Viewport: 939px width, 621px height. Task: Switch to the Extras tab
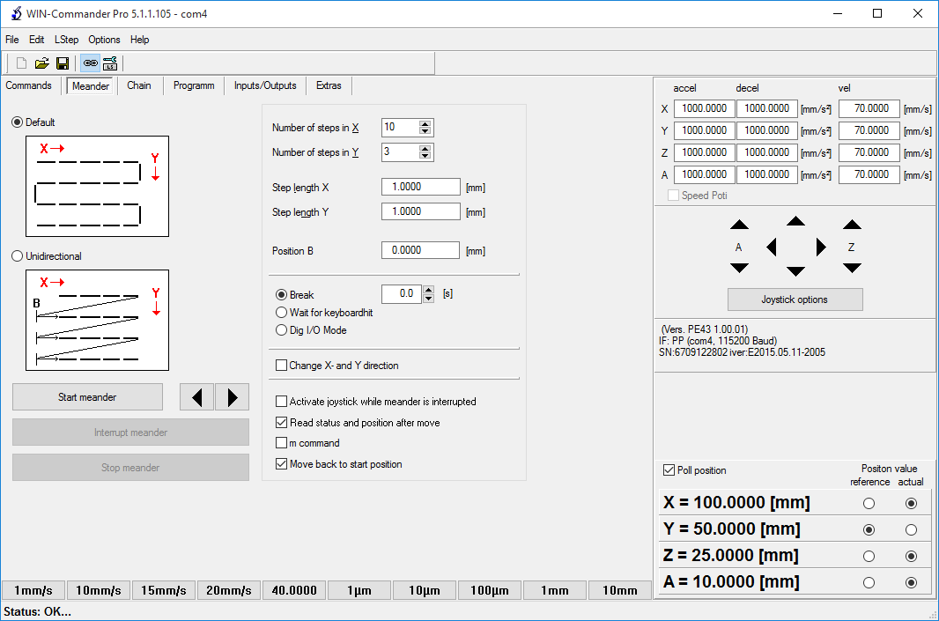[x=329, y=85]
